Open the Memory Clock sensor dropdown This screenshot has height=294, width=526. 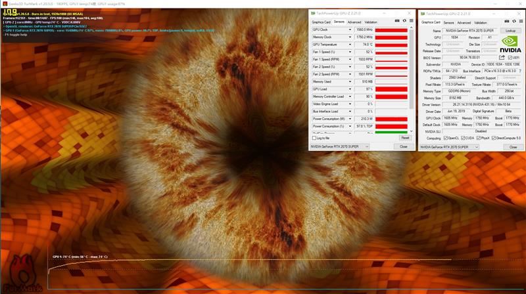coord(350,37)
